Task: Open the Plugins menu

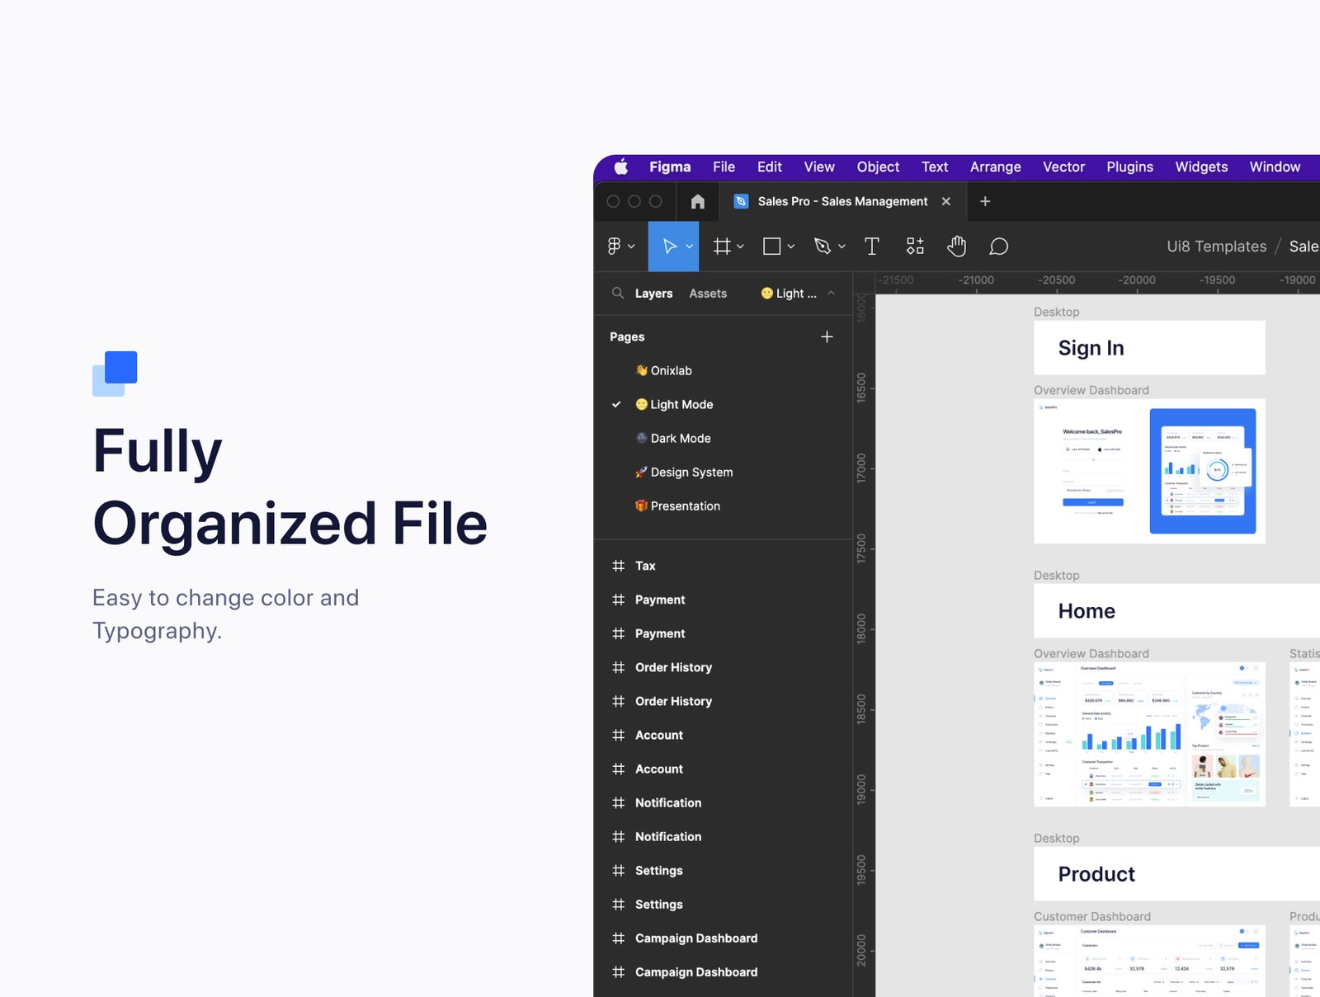Action: 1129,167
